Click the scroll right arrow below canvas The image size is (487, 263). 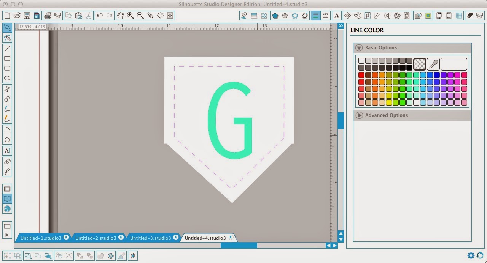335,246
